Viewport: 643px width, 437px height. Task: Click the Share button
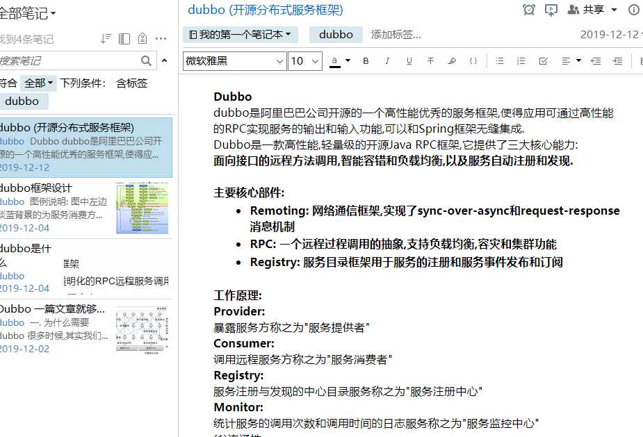point(585,10)
